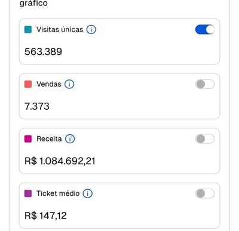Click the purple Ticket médio color swatch
This screenshot has width=239, height=231.
coord(28,193)
